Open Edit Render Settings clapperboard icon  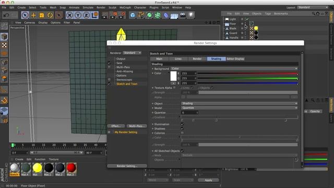click(x=122, y=15)
